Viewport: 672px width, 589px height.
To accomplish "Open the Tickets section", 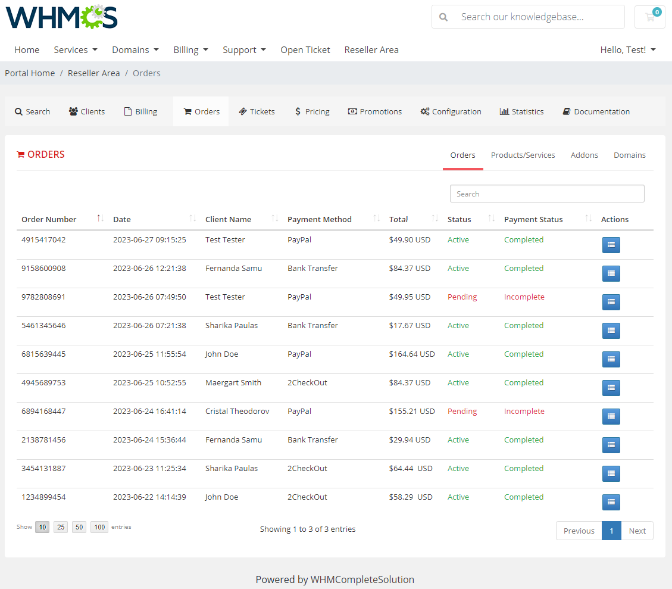I will [257, 111].
